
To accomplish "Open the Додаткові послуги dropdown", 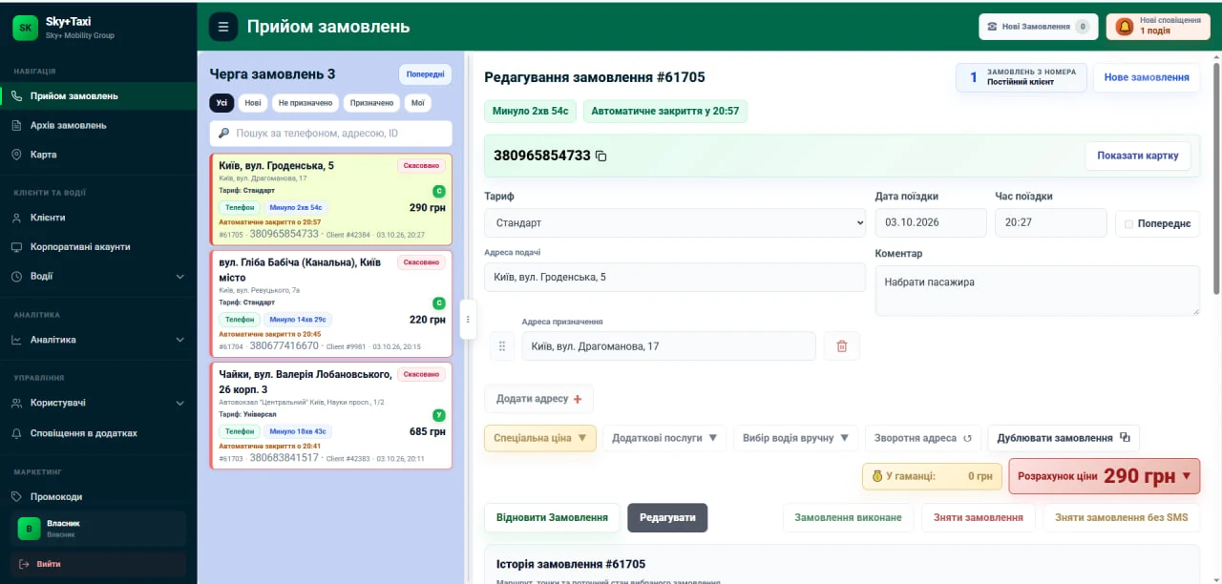I will click(664, 438).
